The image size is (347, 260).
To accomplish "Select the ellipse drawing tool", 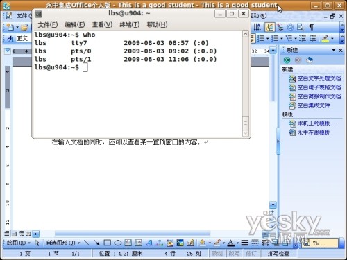I will click(x=118, y=243).
